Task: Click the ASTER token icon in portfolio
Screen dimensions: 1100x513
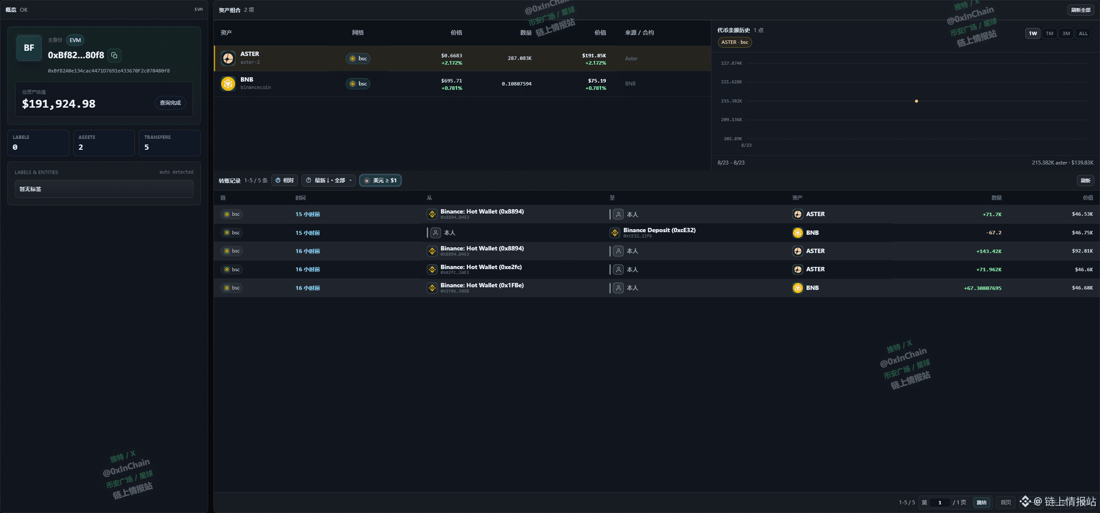Action: 228,58
